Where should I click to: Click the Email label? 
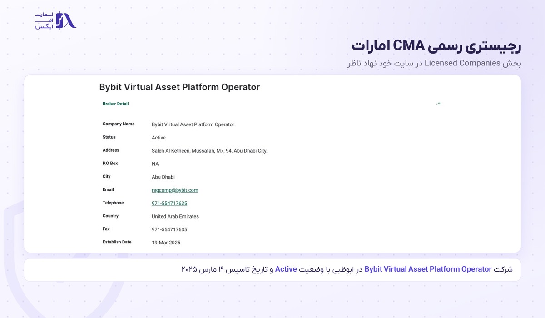(x=108, y=190)
